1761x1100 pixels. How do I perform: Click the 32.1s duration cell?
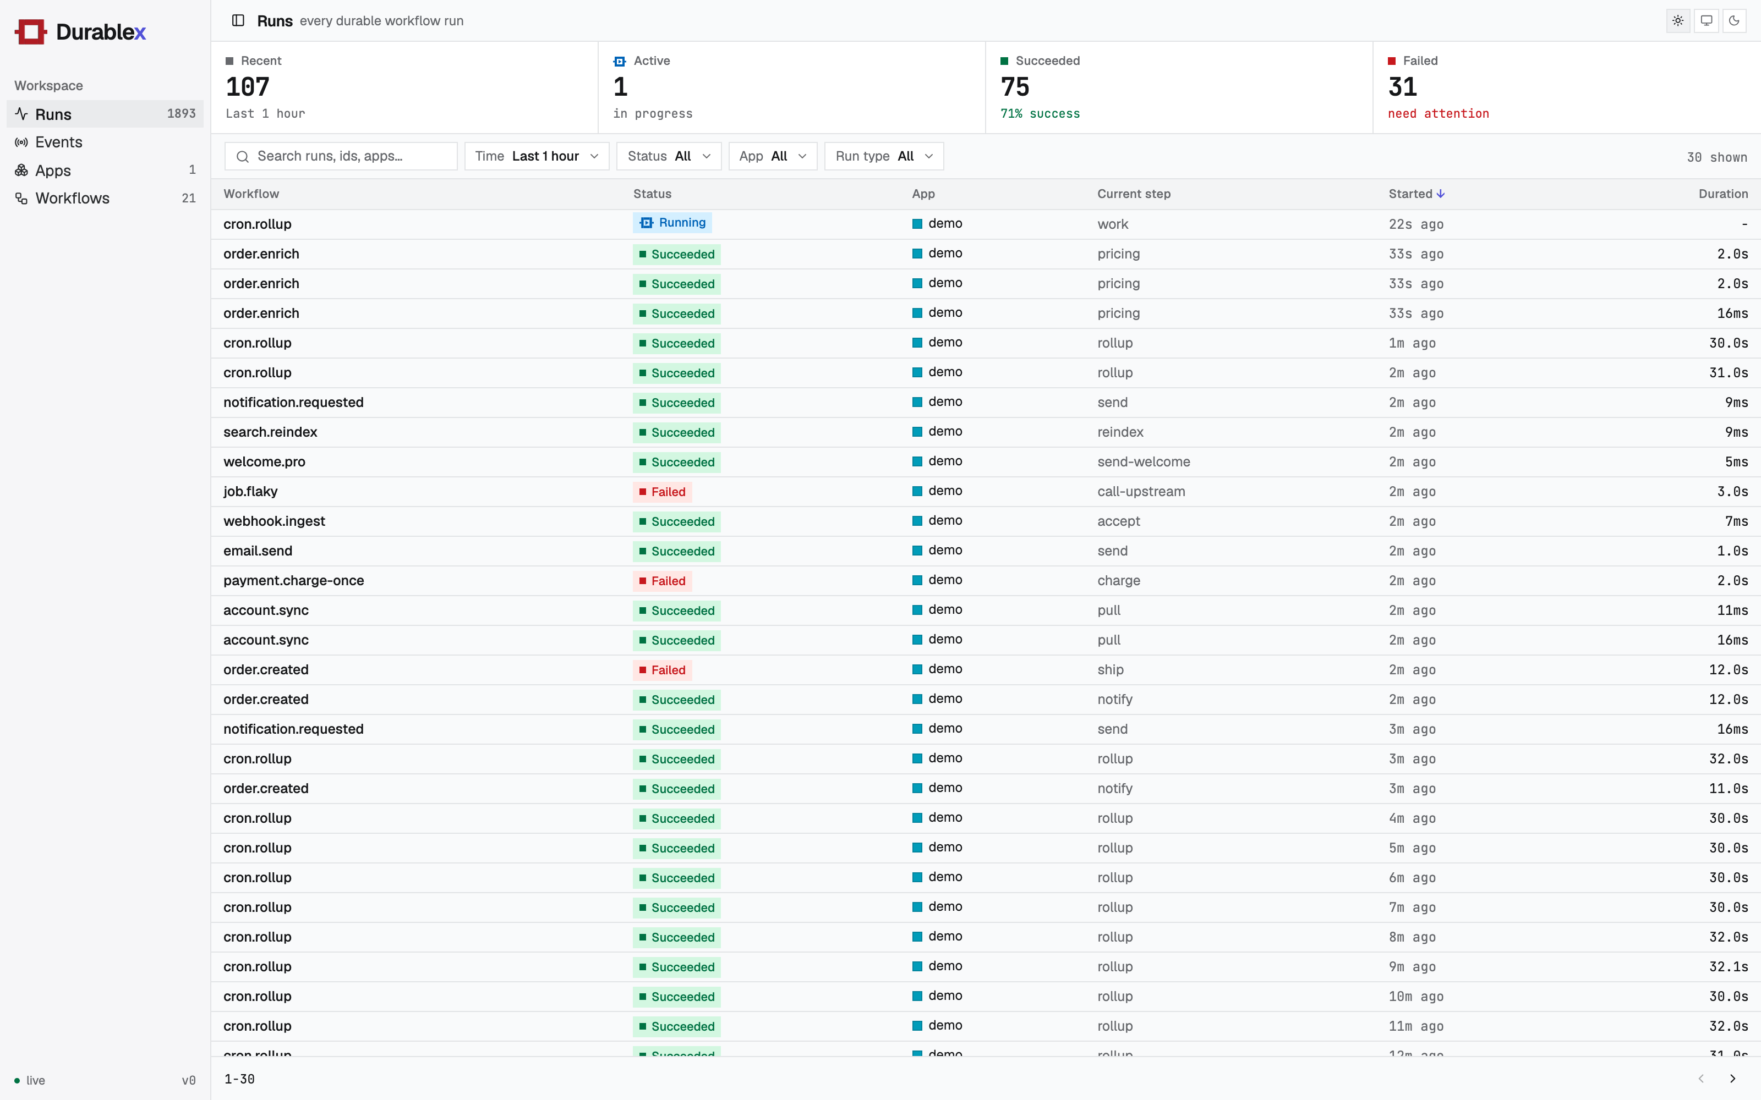1728,967
